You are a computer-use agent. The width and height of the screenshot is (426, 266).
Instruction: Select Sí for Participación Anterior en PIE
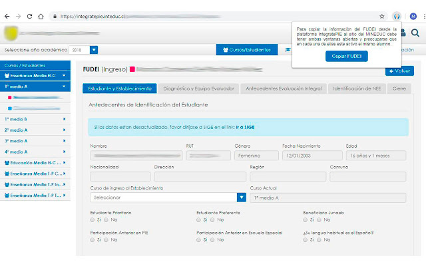click(93, 240)
